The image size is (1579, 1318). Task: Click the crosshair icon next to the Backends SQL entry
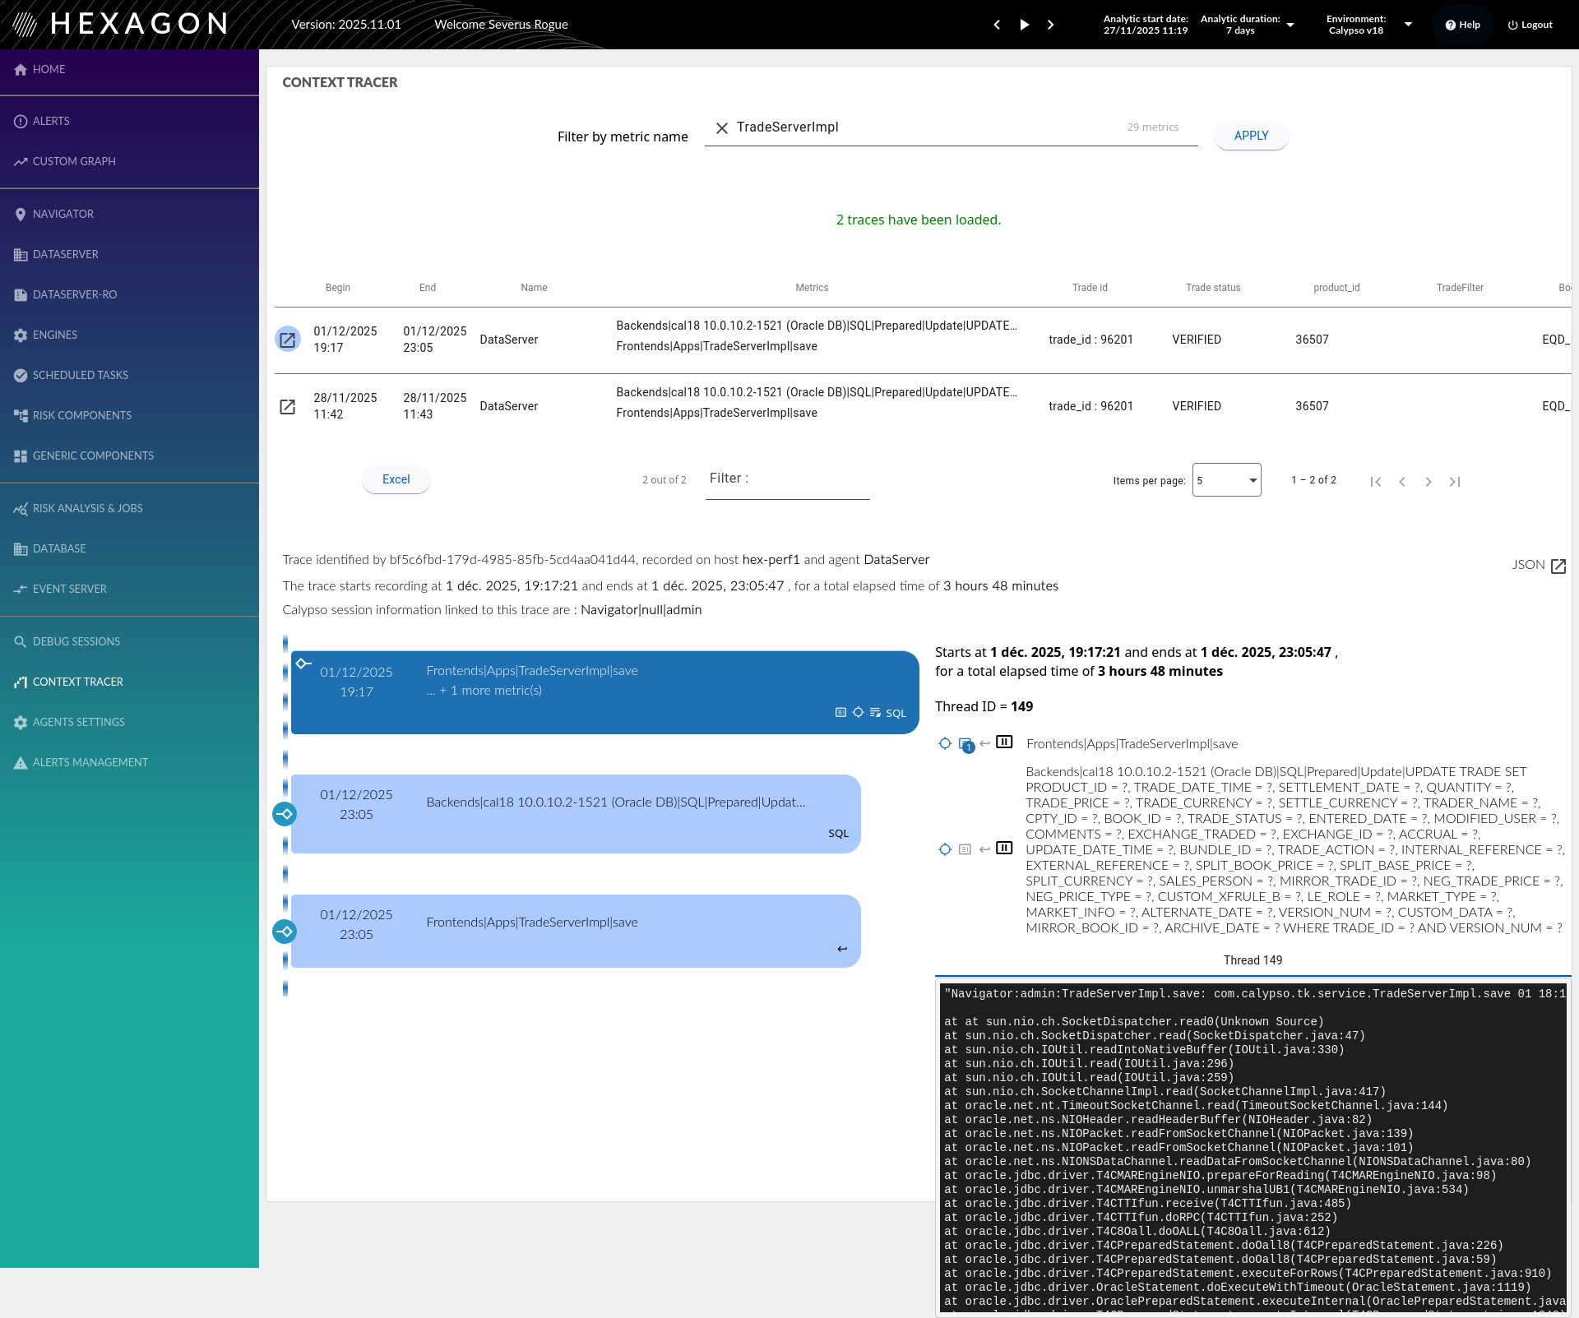point(944,849)
